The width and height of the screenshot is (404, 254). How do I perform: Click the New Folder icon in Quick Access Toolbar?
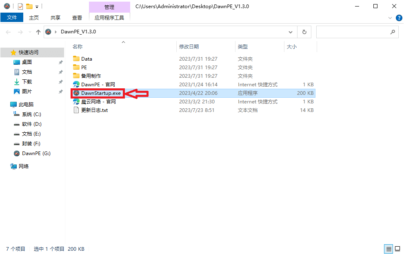[x=28, y=6]
